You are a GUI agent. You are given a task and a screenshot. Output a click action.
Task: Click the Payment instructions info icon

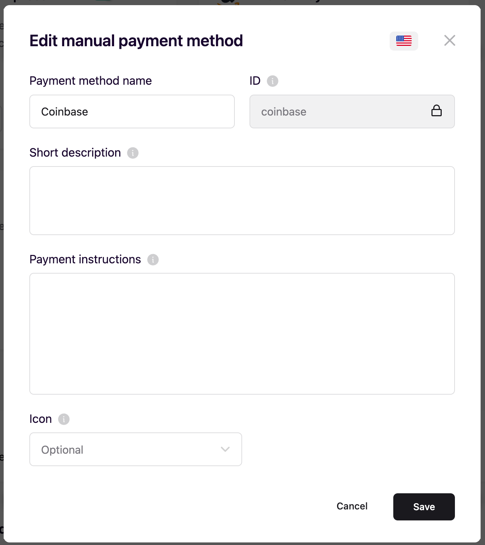pos(153,259)
